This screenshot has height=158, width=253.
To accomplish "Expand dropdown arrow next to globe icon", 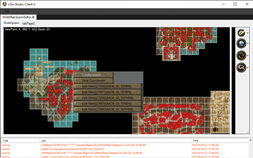I will (x=247, y=44).
